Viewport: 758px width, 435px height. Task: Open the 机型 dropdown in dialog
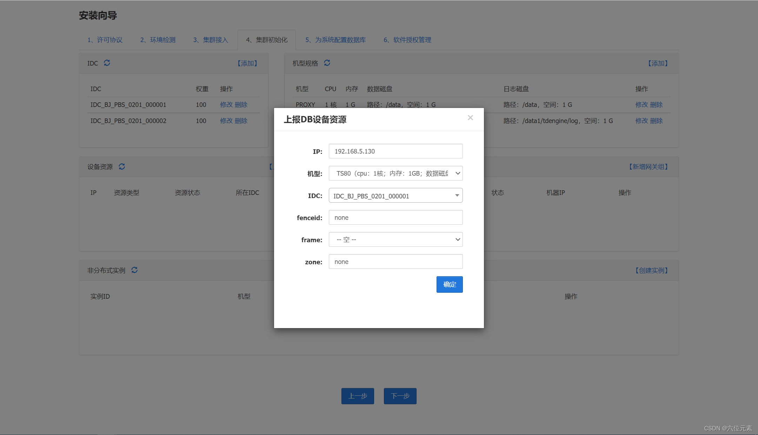[x=395, y=173]
